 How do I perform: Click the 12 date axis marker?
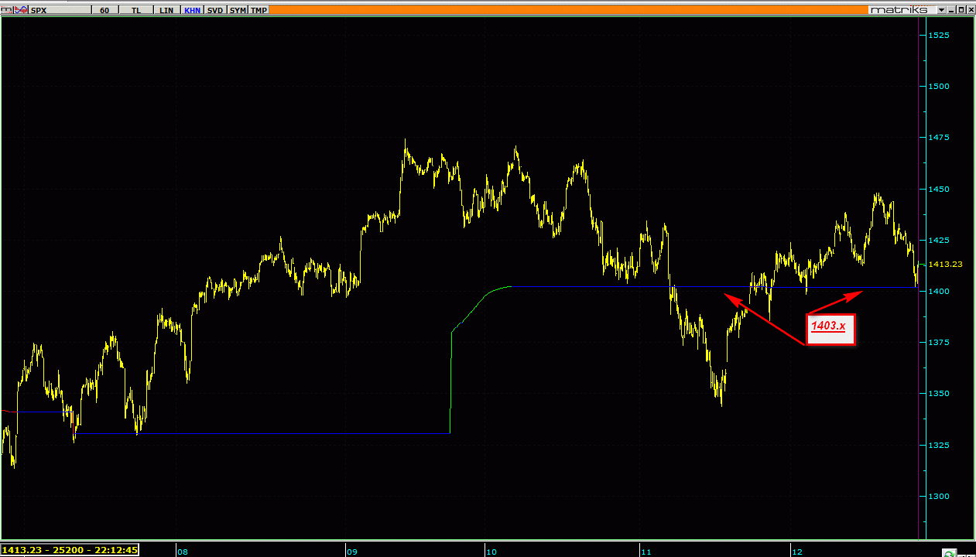point(797,552)
